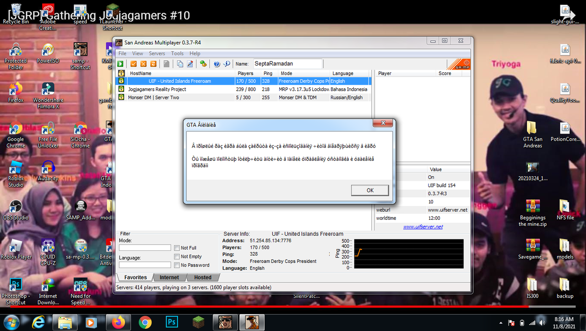Click the padlock column header icon

[x=121, y=73]
